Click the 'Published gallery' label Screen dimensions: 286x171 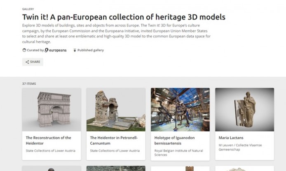pyautogui.click(x=91, y=50)
